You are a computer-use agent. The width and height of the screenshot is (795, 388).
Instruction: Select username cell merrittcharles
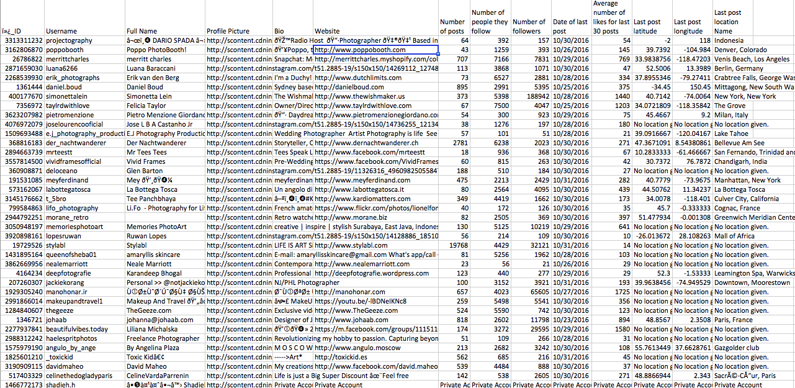pyautogui.click(x=84, y=59)
